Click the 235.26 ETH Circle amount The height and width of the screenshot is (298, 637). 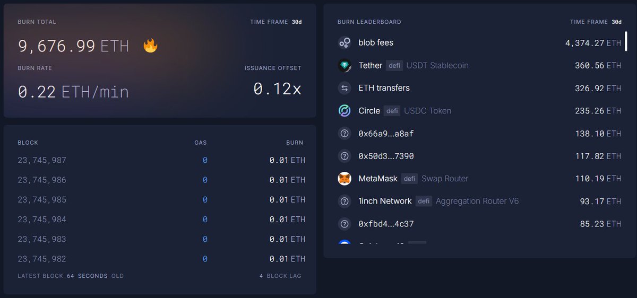click(598, 111)
